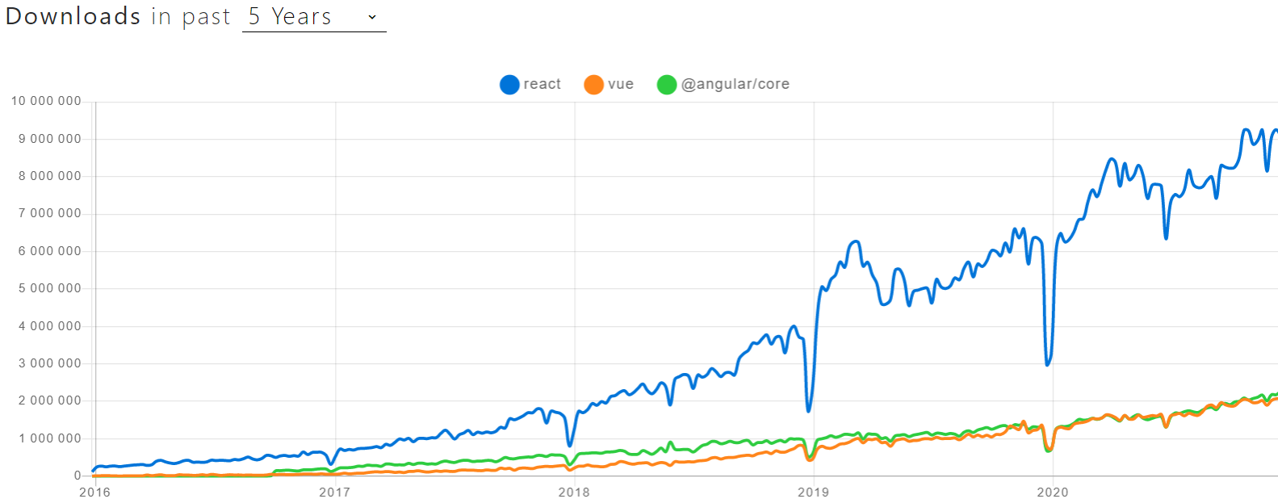The image size is (1278, 503).
Task: Click the Downloads heading text
Action: point(73,16)
